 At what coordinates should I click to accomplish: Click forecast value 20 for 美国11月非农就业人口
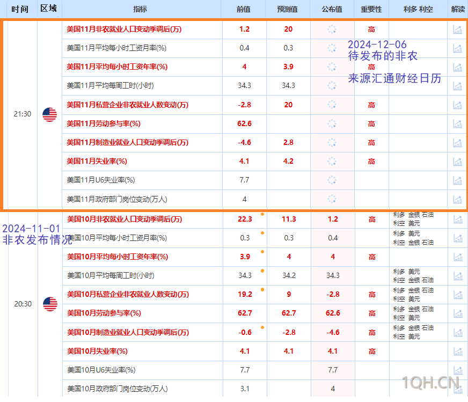coord(288,29)
